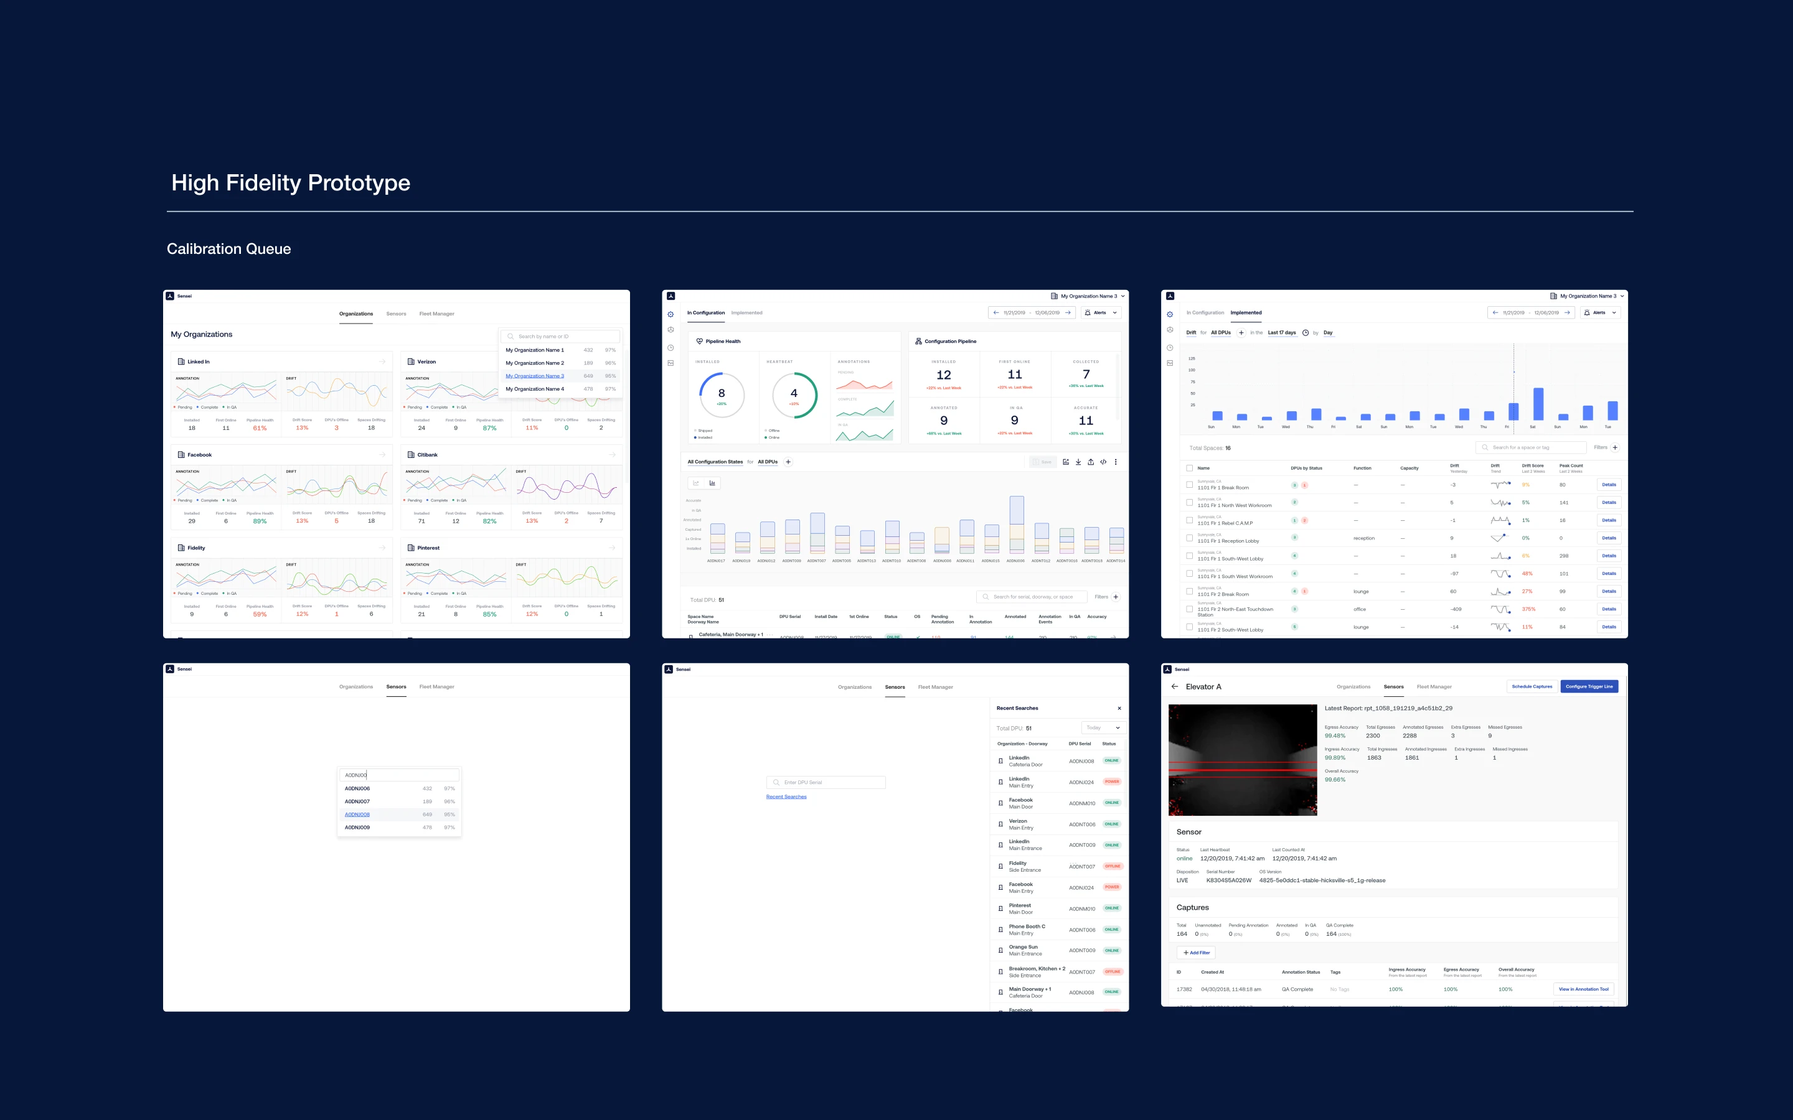The image size is (1793, 1120).
Task: Open the code view icon in toolbar
Action: (x=1104, y=462)
